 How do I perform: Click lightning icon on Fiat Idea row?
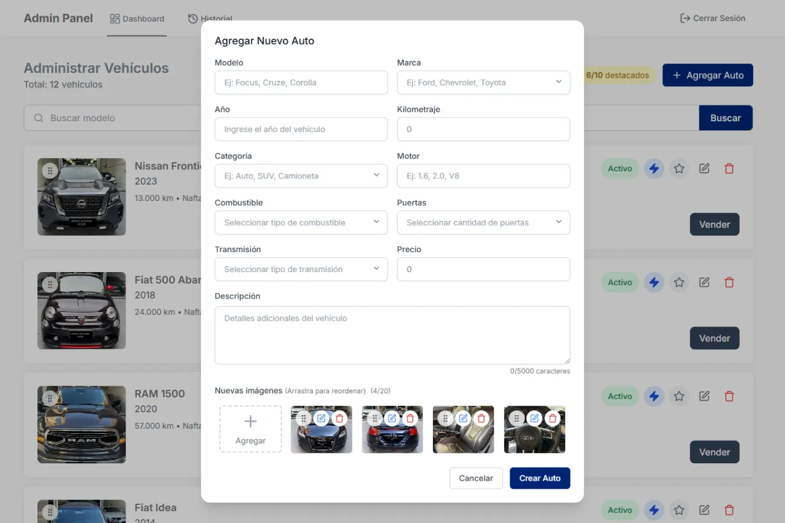pos(653,510)
